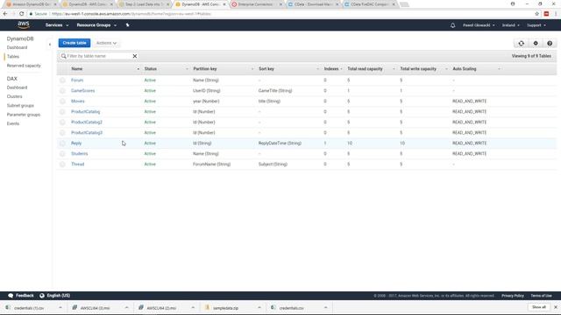The width and height of the screenshot is (561, 315).
Task: Open the Support dropdown
Action: [536, 25]
